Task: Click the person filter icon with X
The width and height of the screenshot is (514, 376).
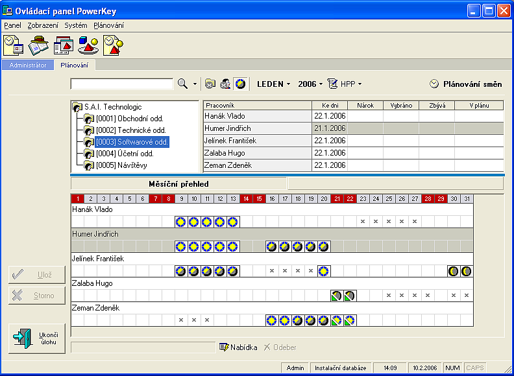Action: point(225,84)
